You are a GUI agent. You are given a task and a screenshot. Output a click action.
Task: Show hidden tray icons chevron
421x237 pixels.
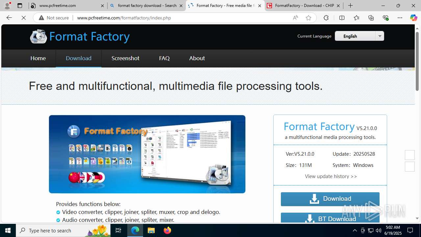tap(355, 230)
